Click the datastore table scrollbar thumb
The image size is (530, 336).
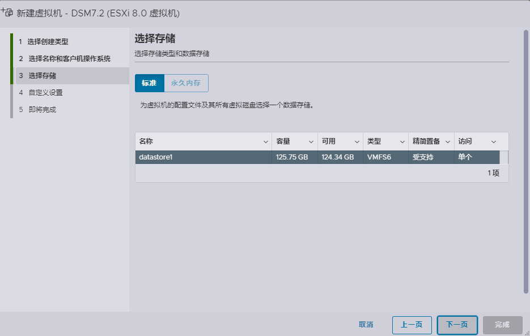click(x=503, y=157)
